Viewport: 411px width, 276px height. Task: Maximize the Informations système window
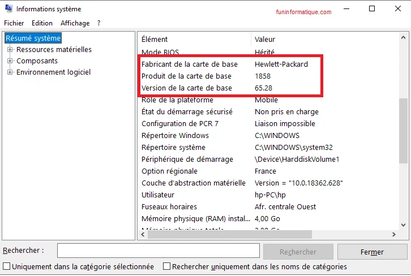372,8
